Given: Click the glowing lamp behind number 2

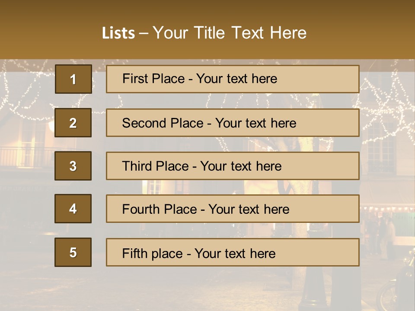Looking at the screenshot, I should tap(51, 126).
